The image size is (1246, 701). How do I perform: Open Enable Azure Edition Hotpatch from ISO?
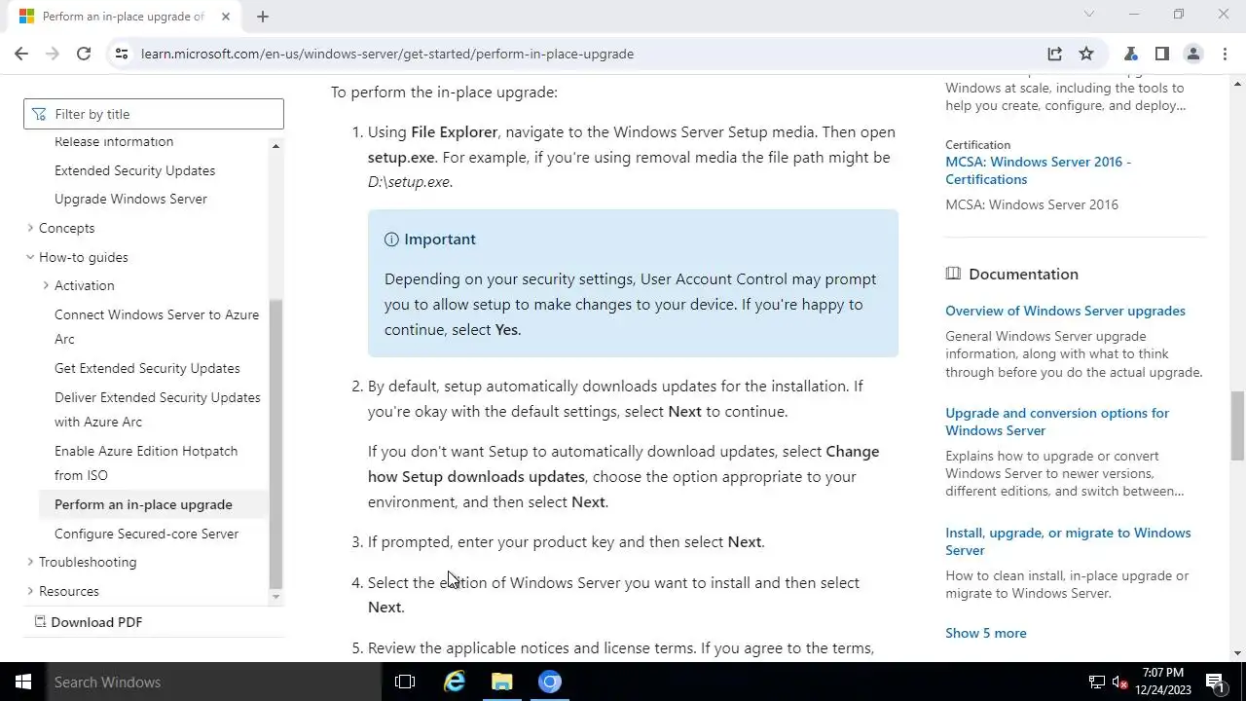146,462
